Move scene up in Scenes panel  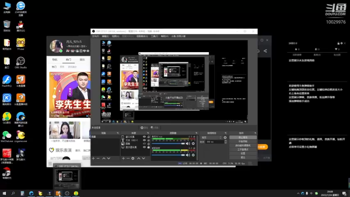click(104, 158)
